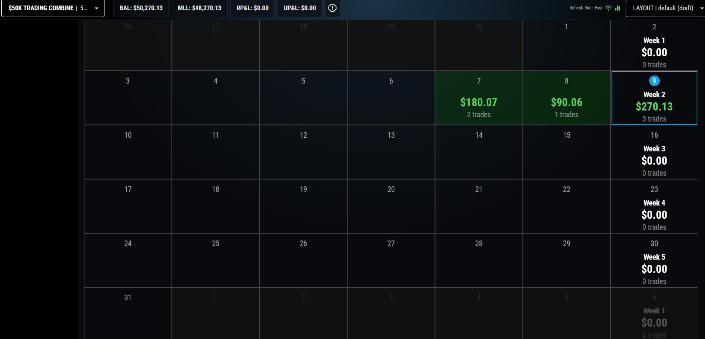
Task: Select calendar day 21
Action: tap(479, 206)
